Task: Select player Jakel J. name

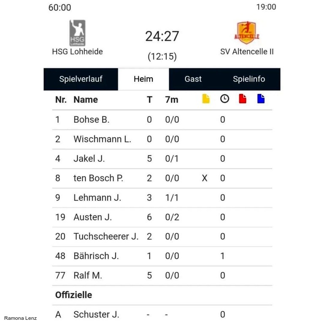Action: 89,159
